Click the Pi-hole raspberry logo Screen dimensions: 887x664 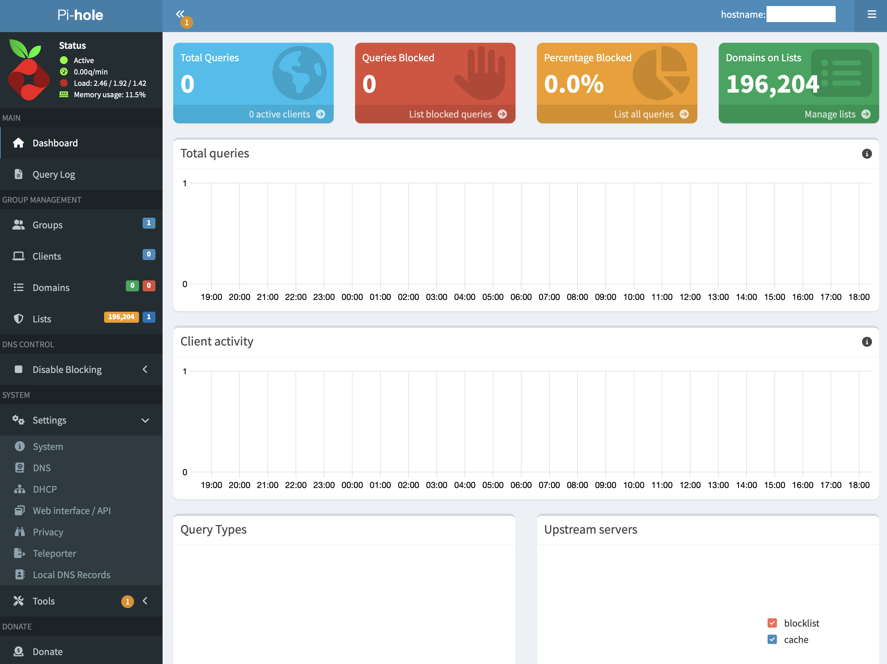28,70
